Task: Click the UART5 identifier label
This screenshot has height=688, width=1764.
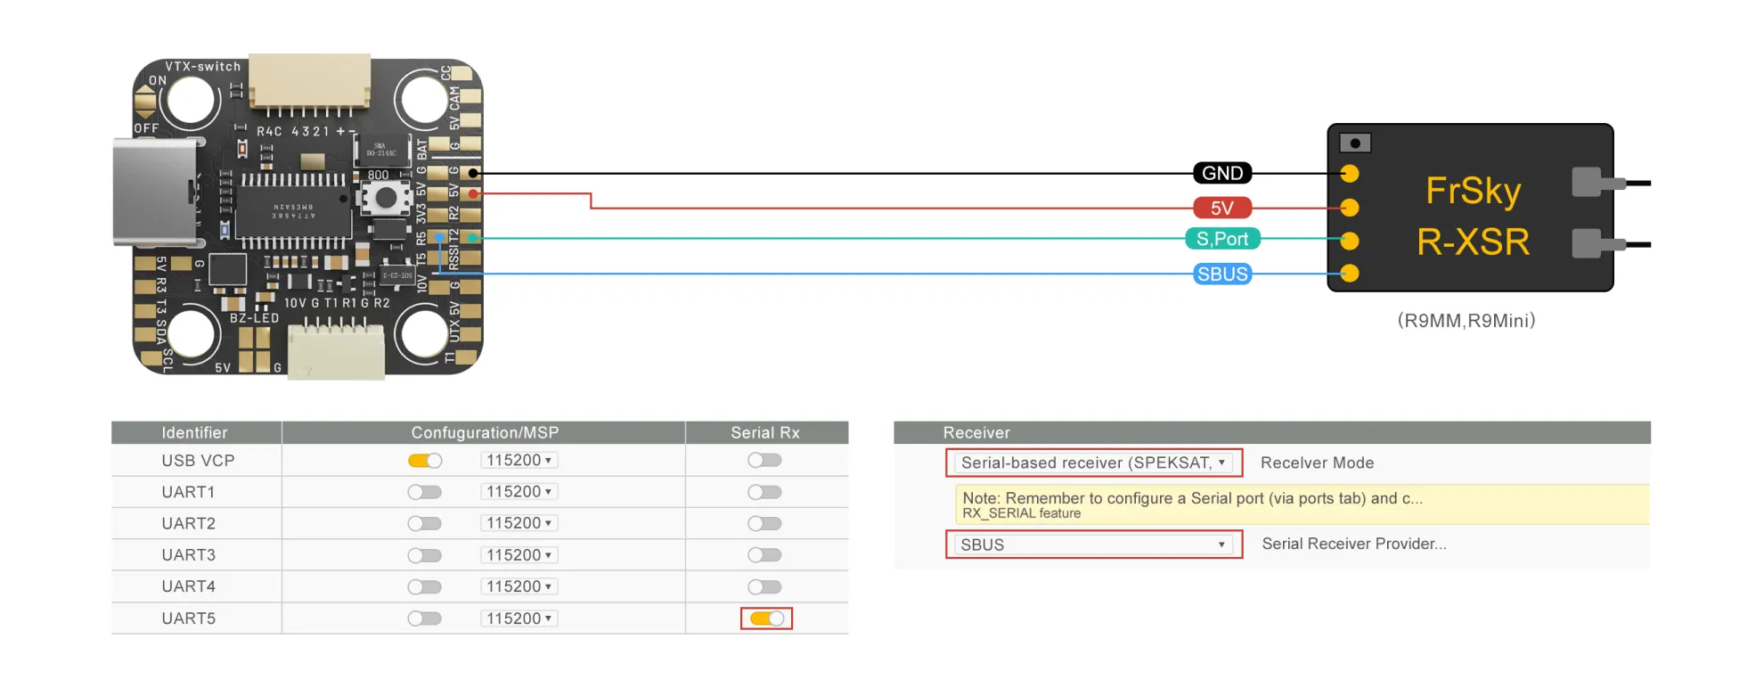Action: click(188, 618)
